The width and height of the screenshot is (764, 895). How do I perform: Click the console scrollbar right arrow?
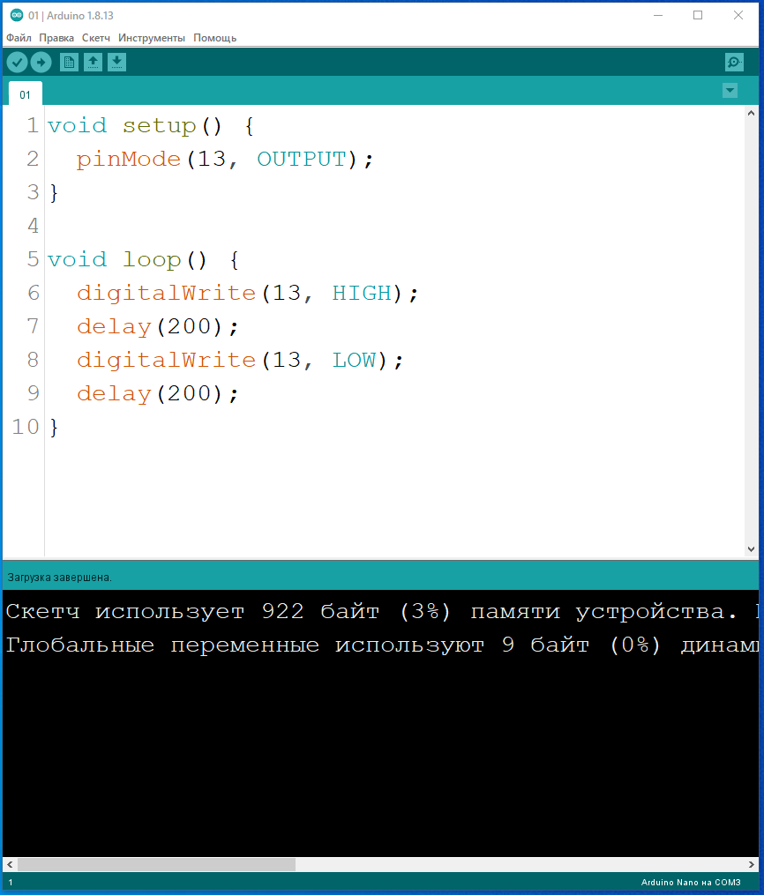(x=751, y=865)
